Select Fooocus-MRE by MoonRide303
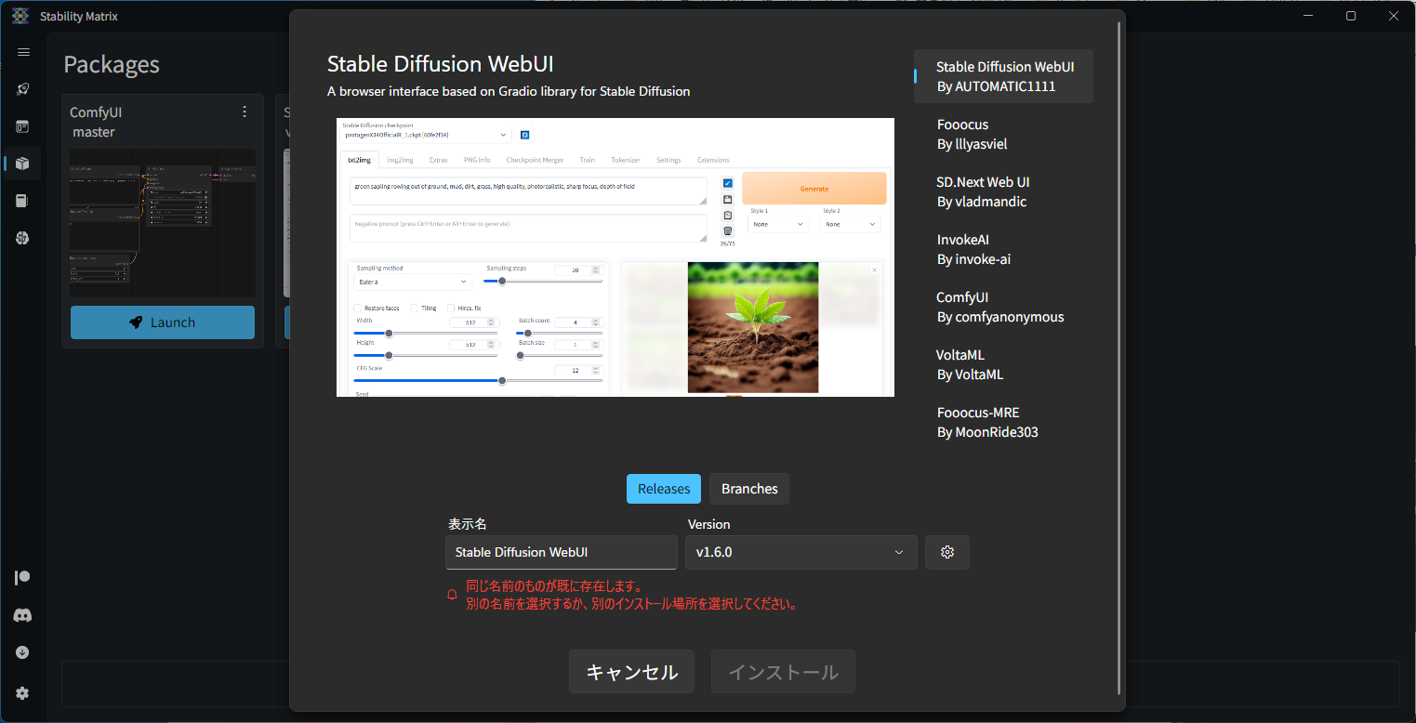1416x723 pixels. pyautogui.click(x=1004, y=422)
